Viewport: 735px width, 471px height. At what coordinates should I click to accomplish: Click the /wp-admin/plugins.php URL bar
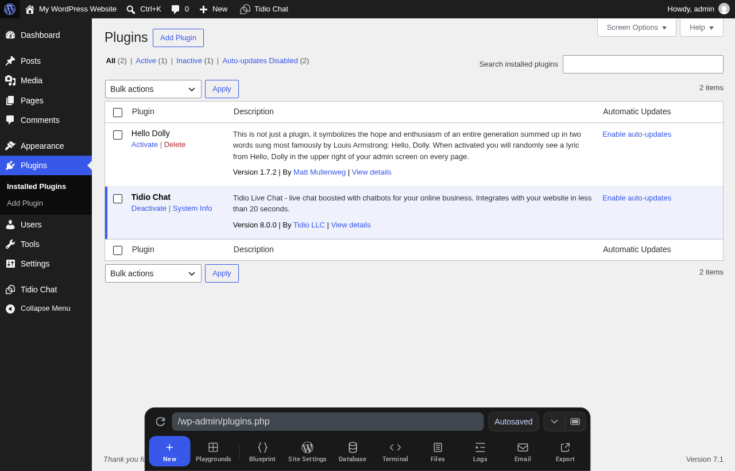(x=328, y=422)
